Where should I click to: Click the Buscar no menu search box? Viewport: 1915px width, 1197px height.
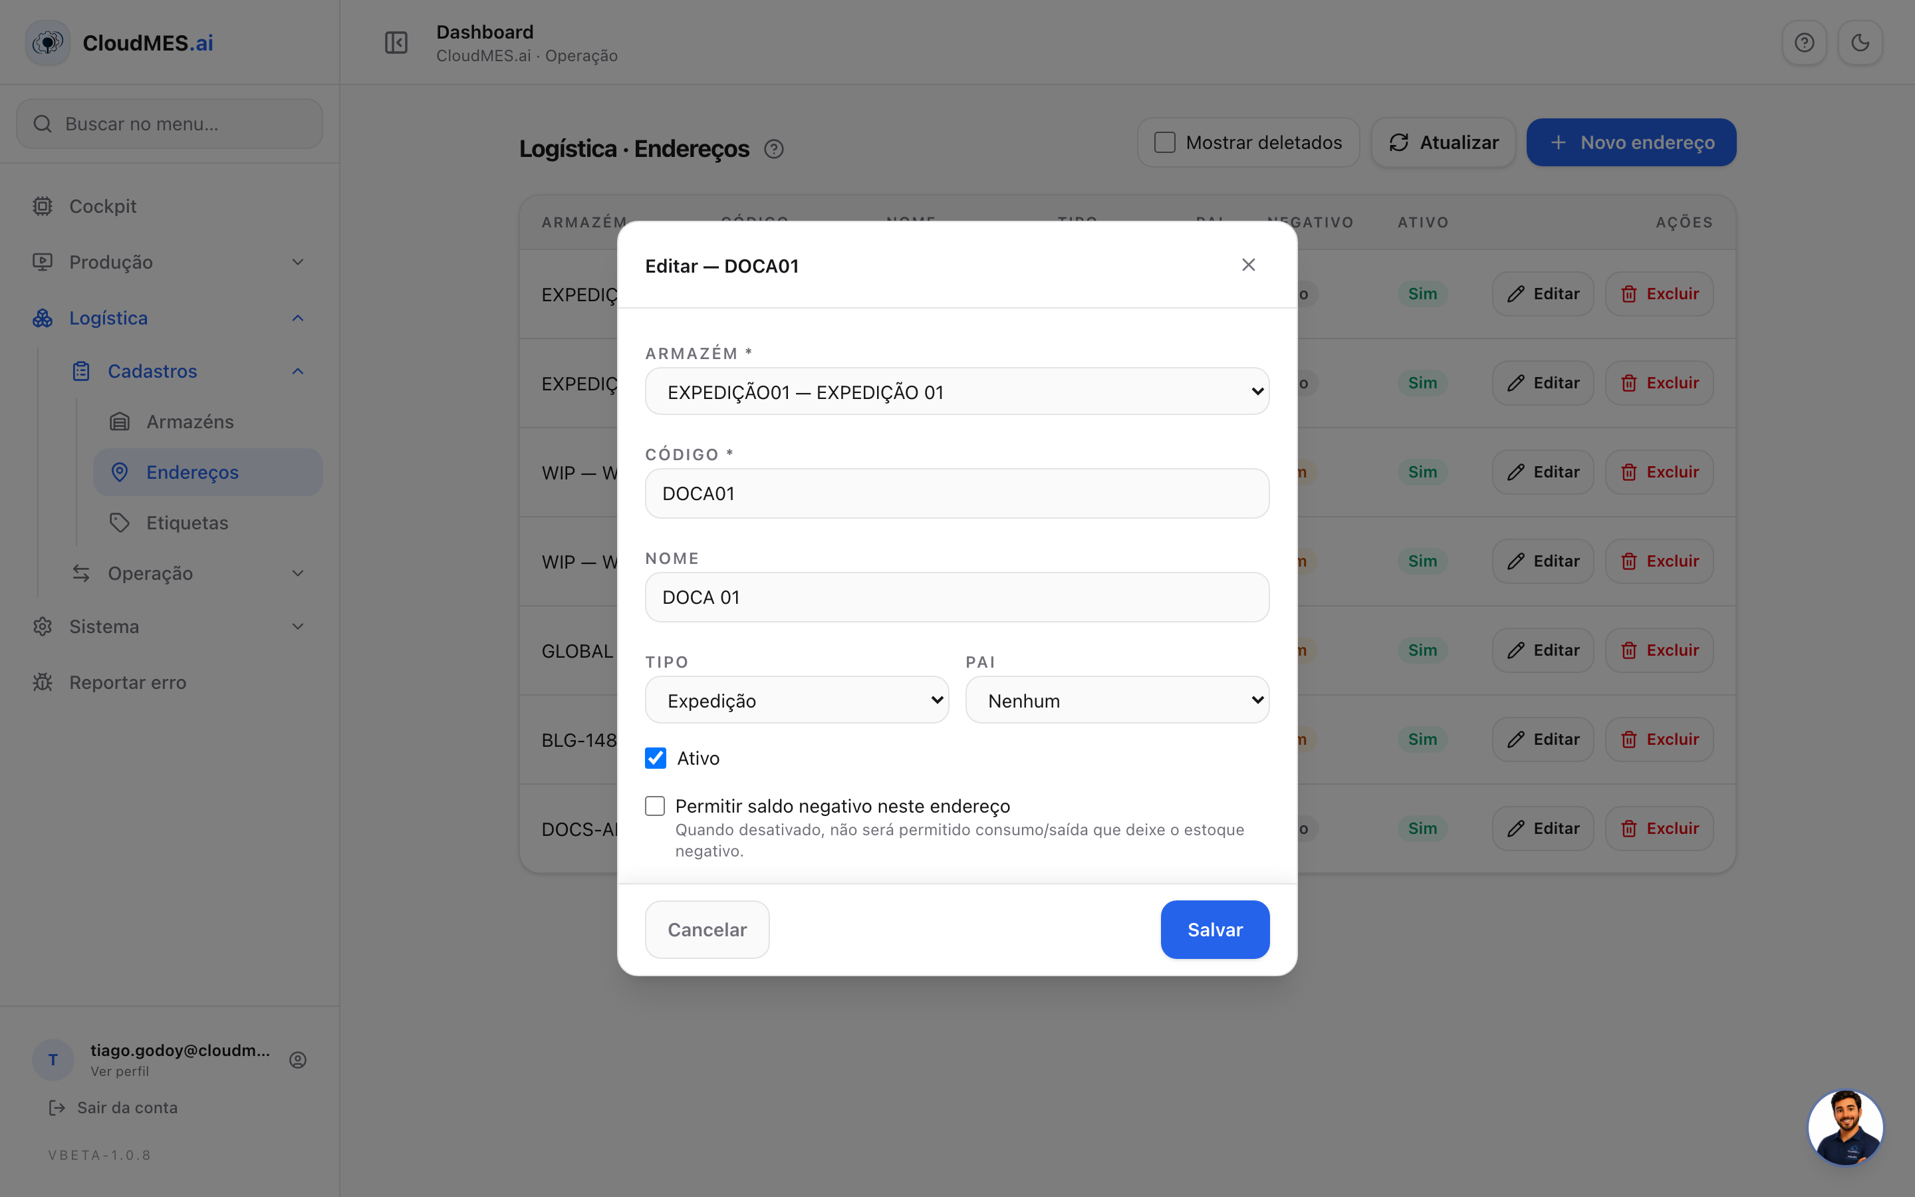(170, 124)
